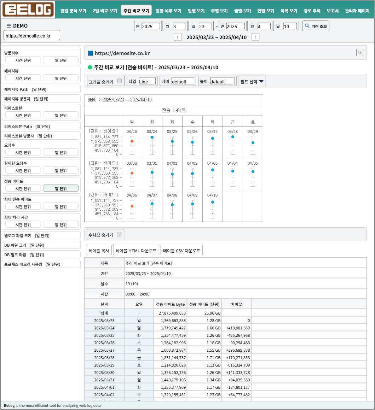
Task: Open the 관리자 페이지 tab
Action: click(x=357, y=11)
